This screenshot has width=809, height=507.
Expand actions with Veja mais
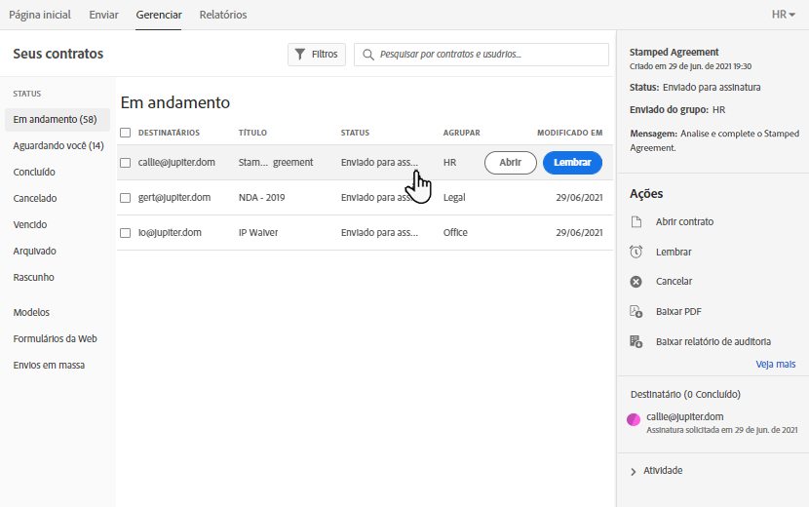[775, 365]
